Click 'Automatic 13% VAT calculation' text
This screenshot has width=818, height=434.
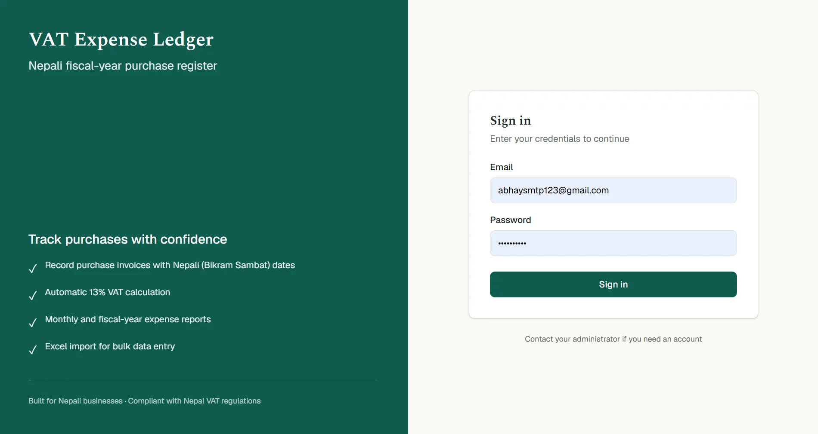[x=108, y=292]
